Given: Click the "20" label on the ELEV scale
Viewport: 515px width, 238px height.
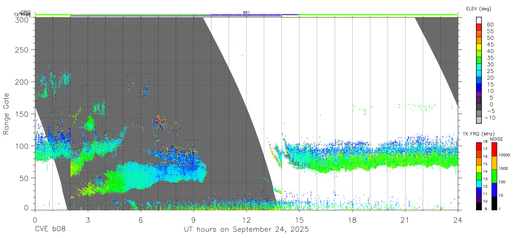Looking at the screenshot, I should pyautogui.click(x=490, y=78).
